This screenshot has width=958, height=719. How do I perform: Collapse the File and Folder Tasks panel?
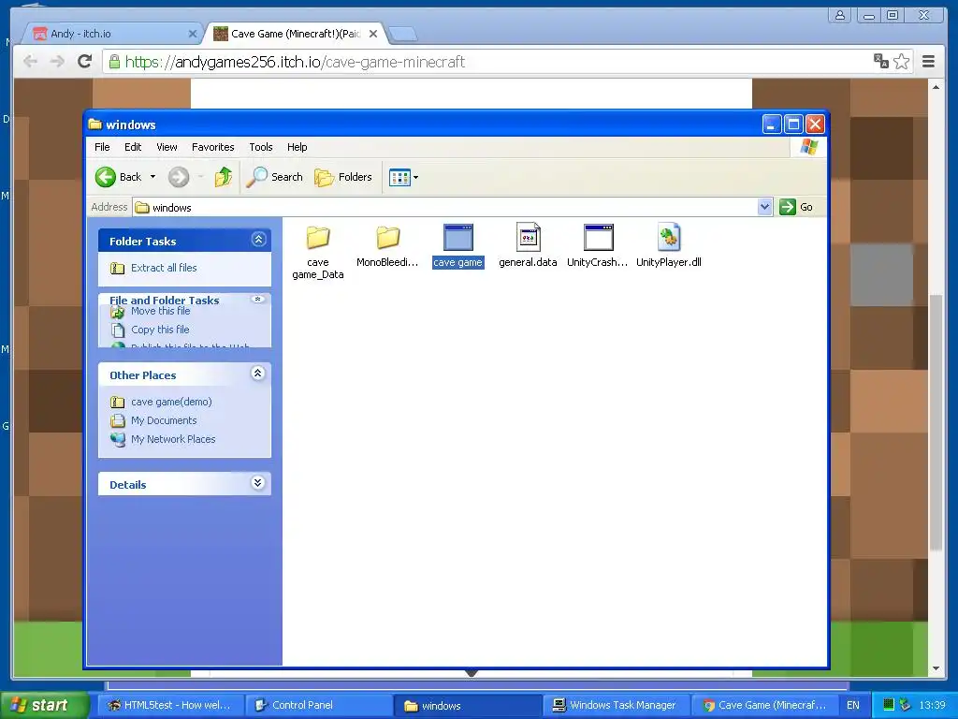(258, 299)
